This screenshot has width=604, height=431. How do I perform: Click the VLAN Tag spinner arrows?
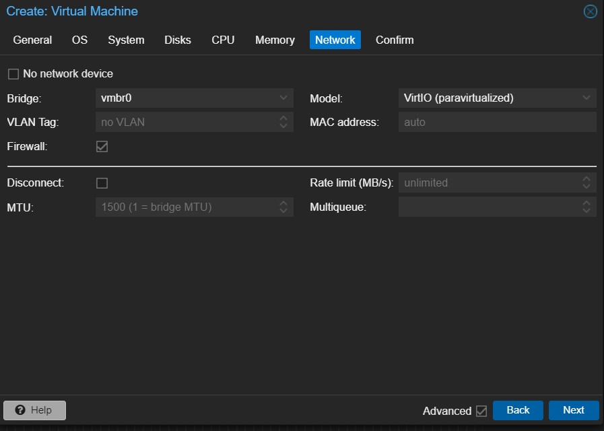283,123
